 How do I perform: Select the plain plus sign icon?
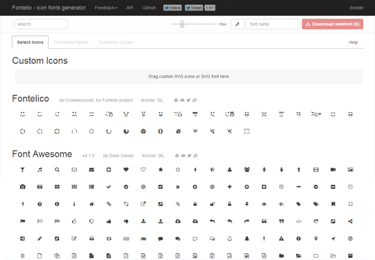(229, 187)
